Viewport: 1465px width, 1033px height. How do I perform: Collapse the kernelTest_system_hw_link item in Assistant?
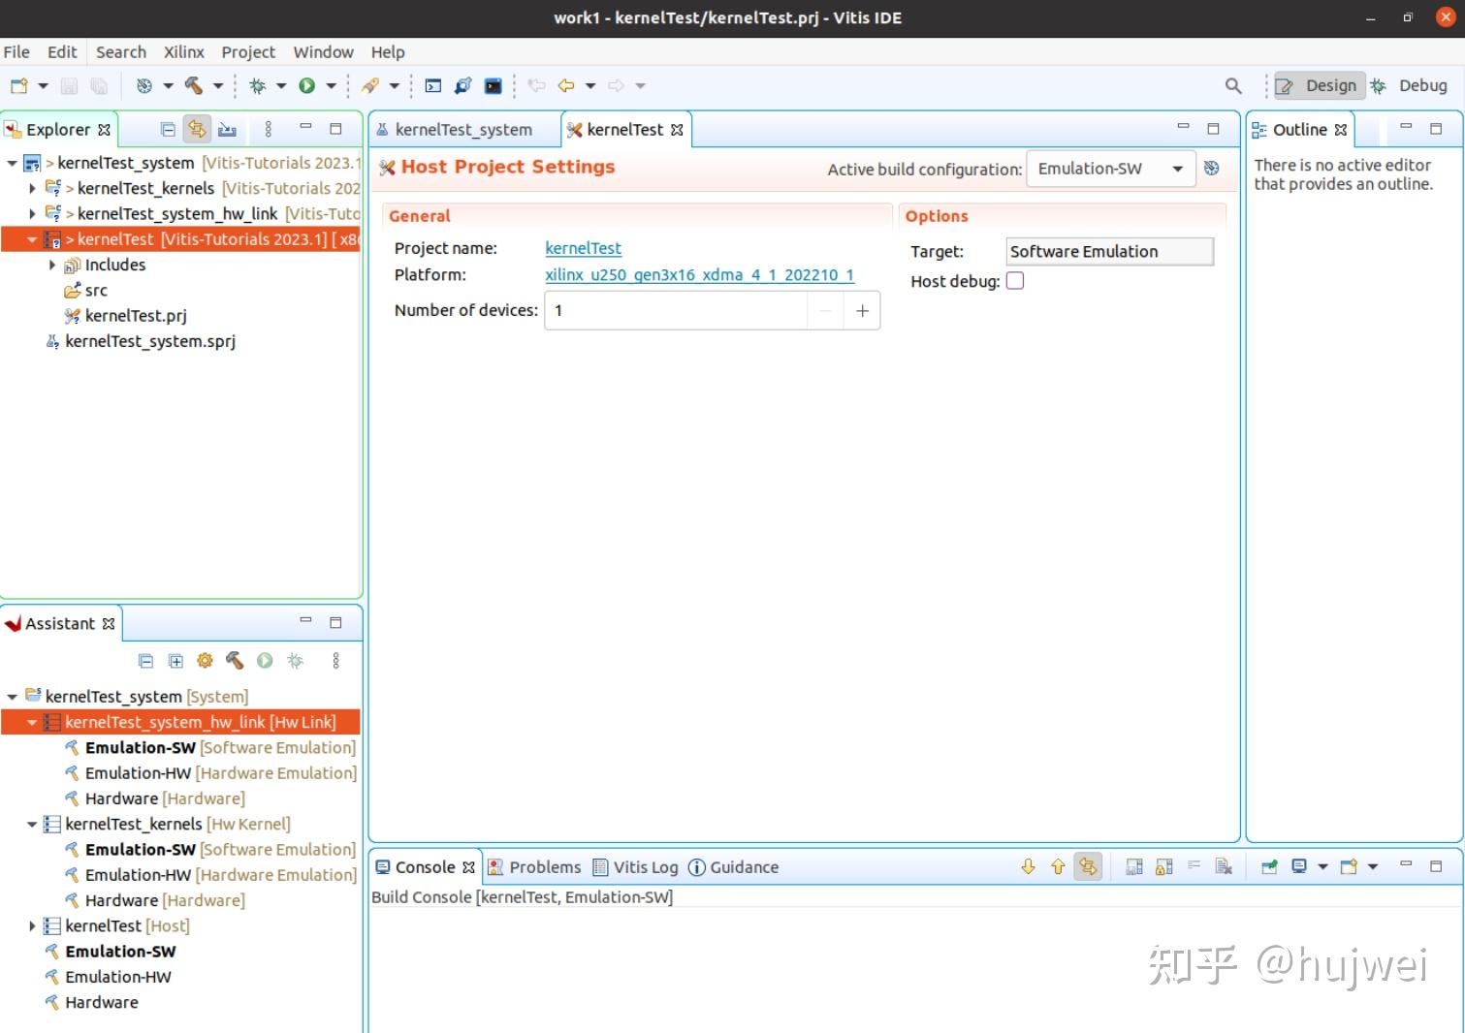tap(32, 722)
